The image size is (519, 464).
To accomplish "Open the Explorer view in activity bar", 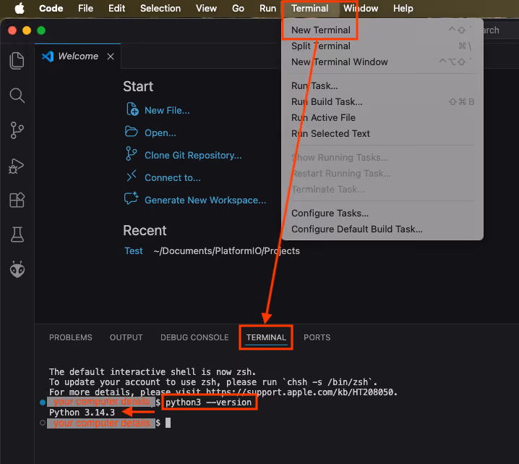I will coord(17,61).
